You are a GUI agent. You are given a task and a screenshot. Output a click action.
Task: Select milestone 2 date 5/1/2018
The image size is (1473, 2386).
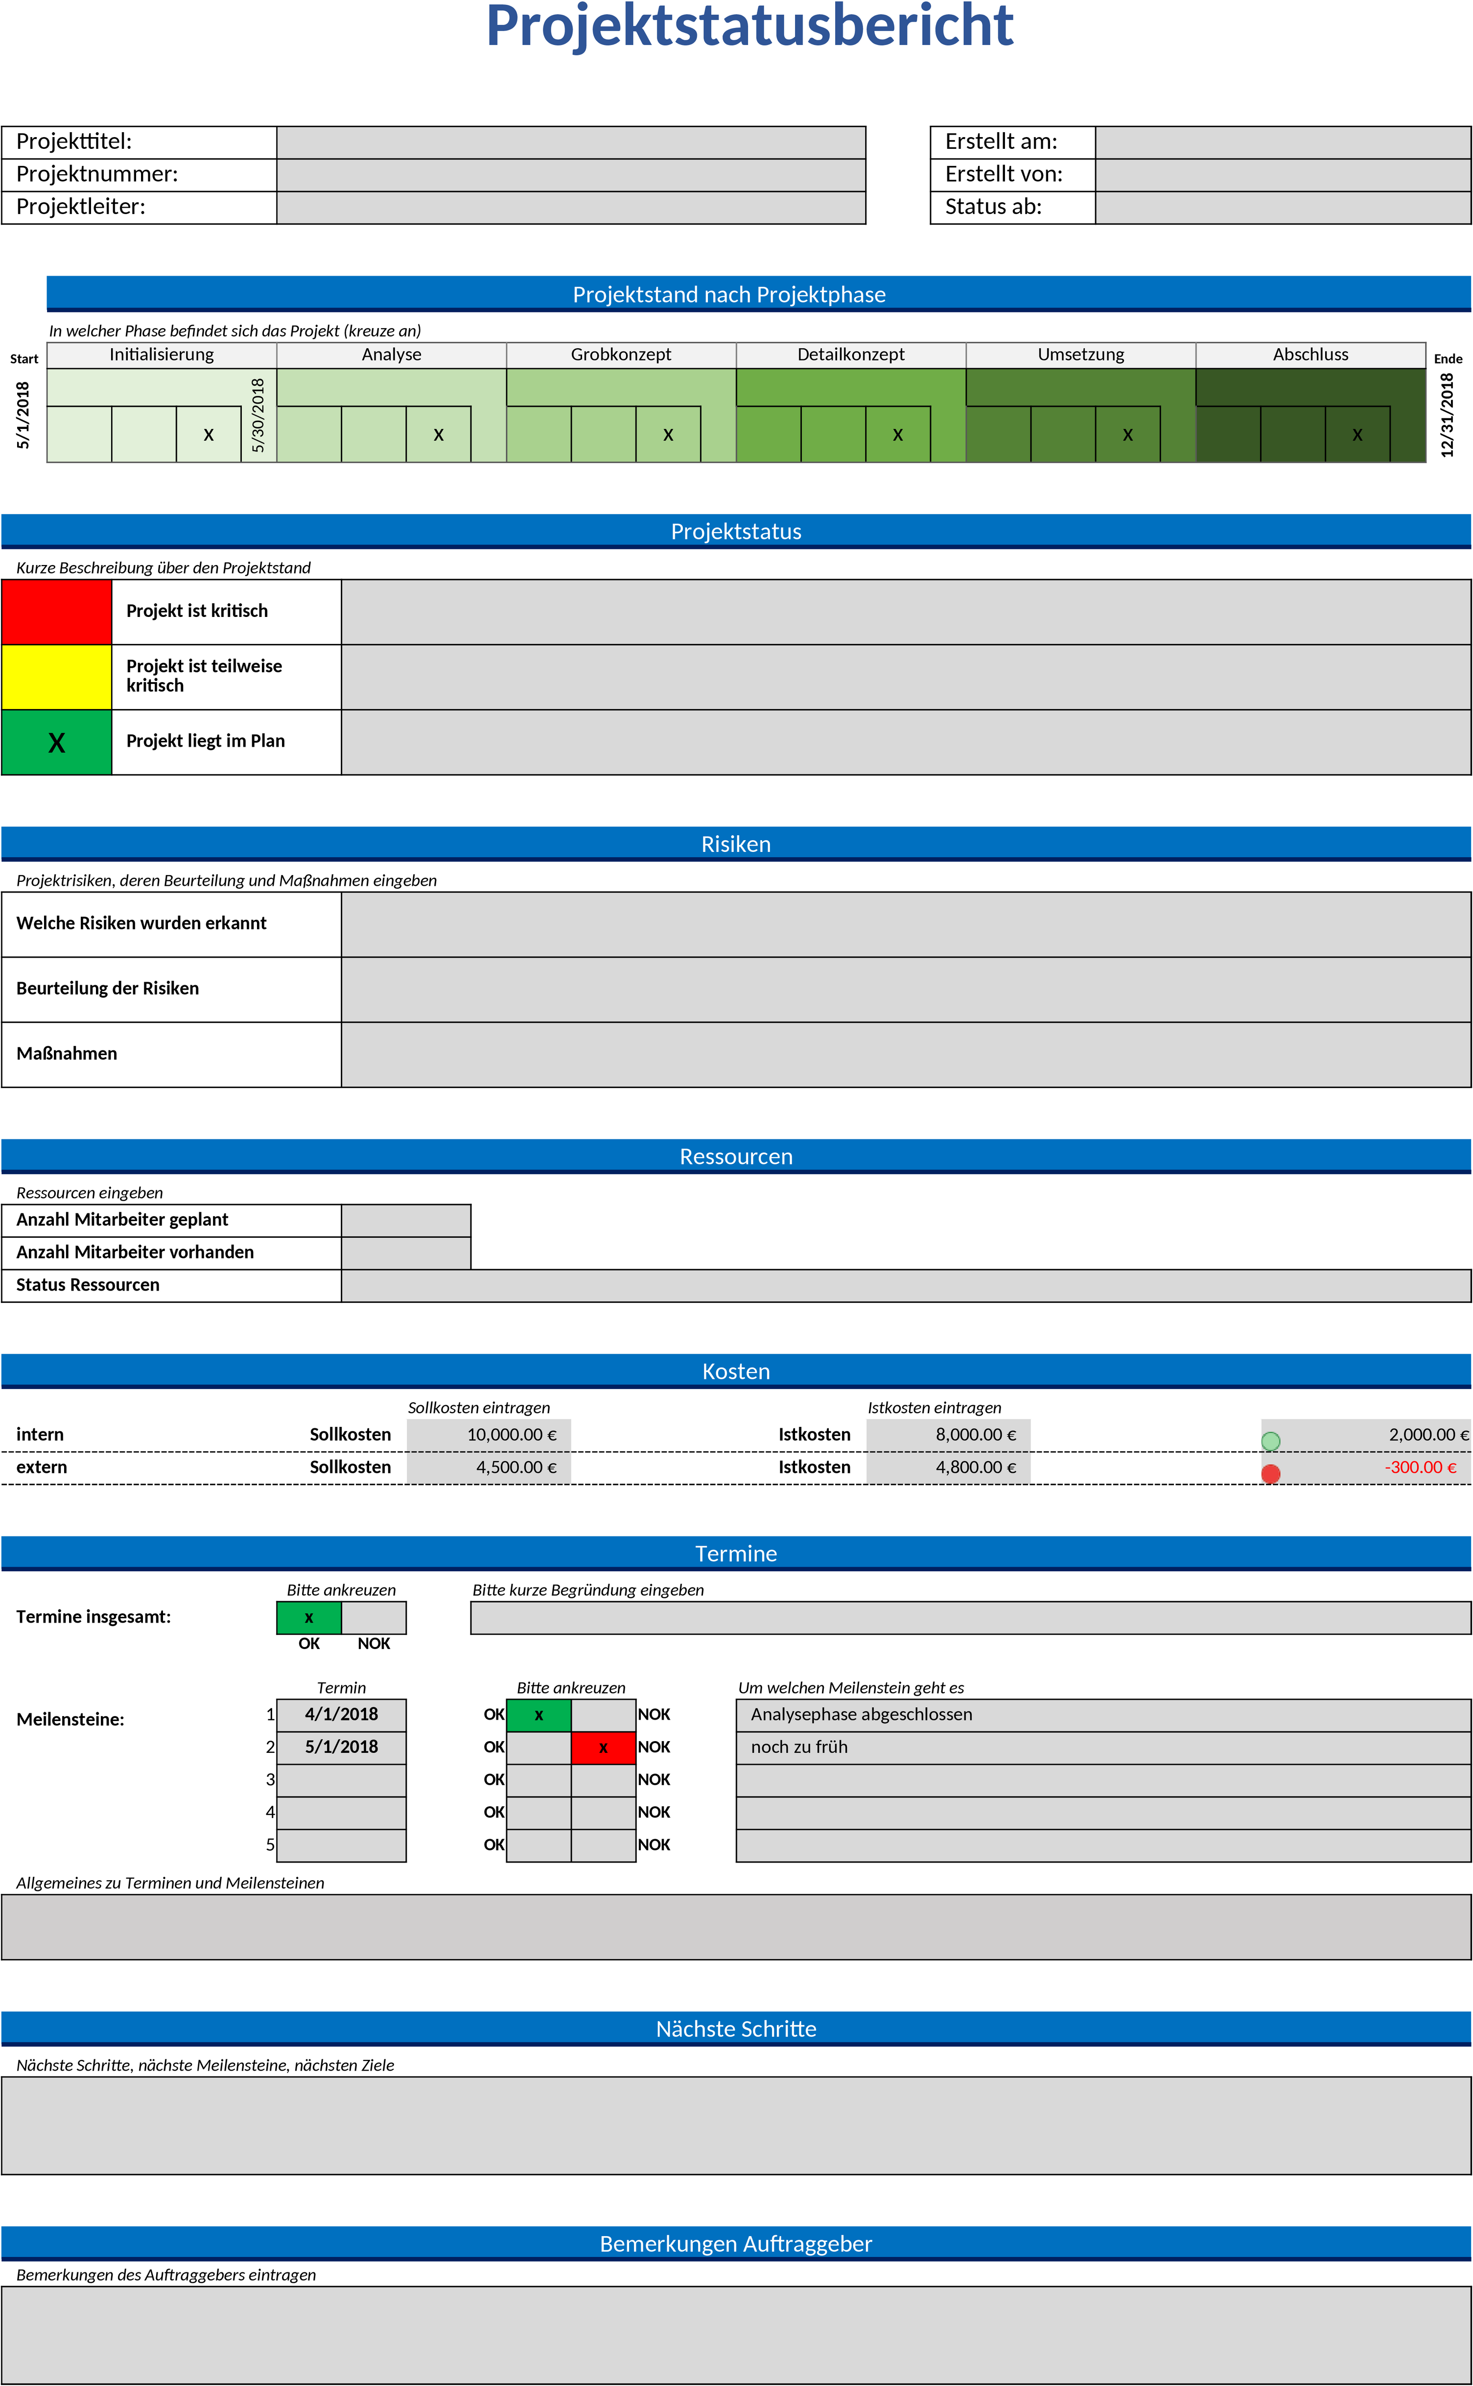tap(342, 1748)
